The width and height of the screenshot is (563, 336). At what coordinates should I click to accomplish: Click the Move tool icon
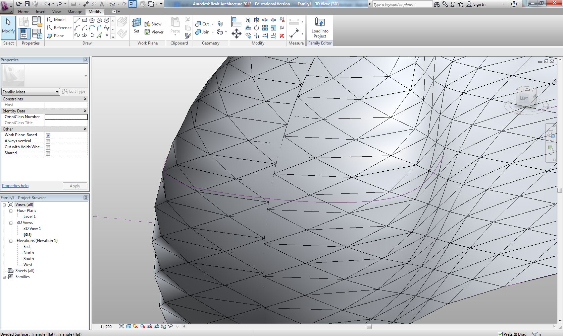pyautogui.click(x=237, y=33)
